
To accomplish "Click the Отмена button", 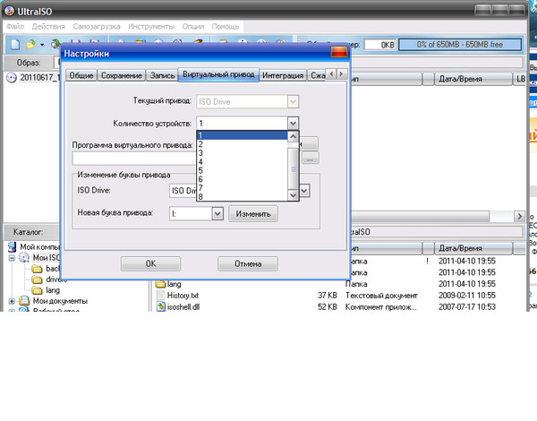I will tap(248, 263).
